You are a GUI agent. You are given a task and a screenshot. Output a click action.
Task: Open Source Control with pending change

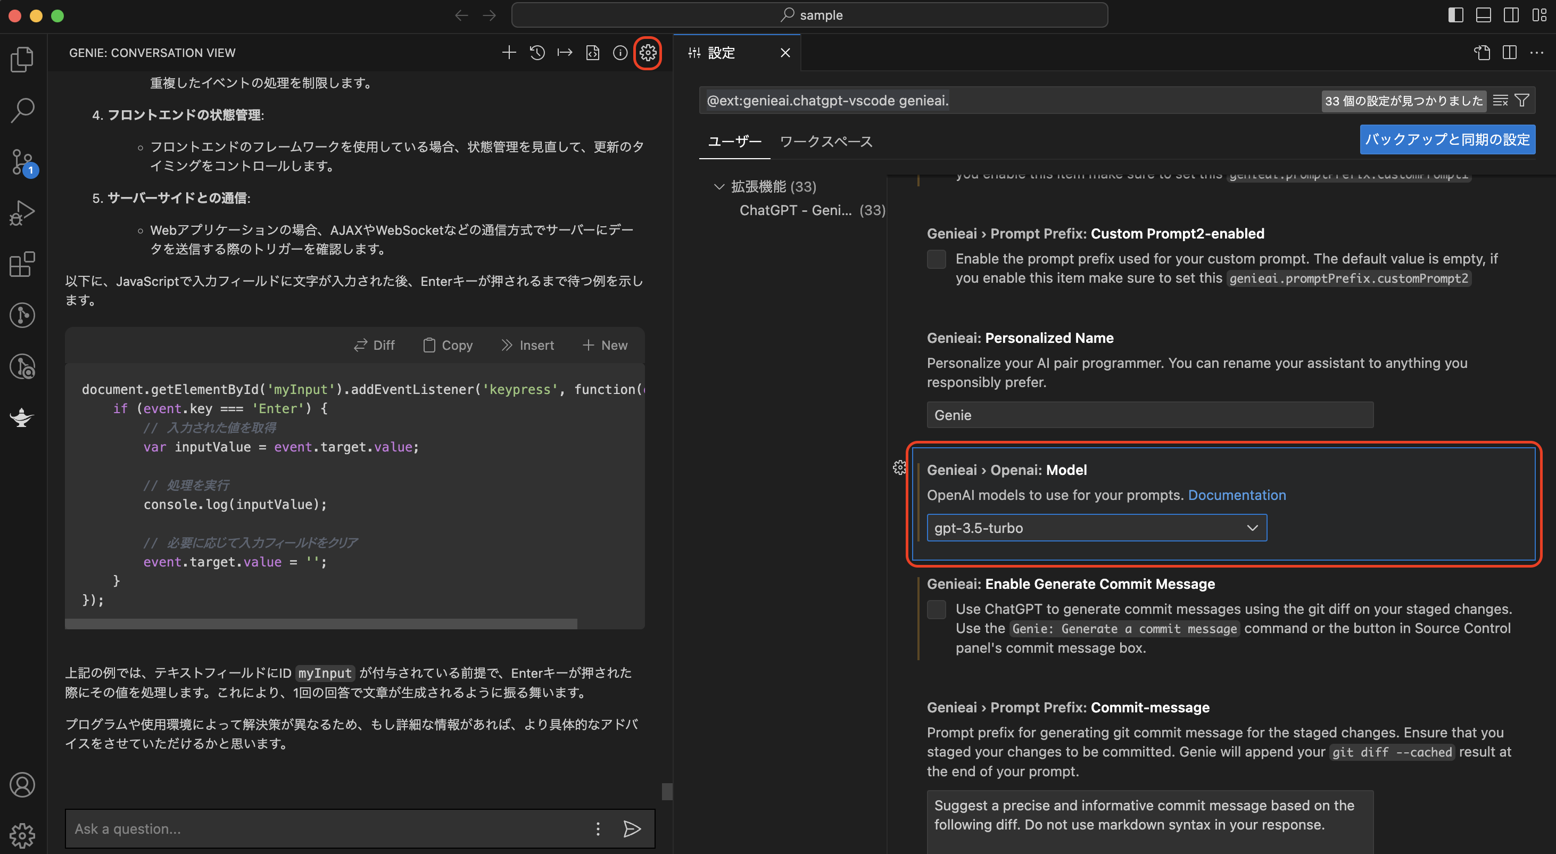tap(22, 161)
